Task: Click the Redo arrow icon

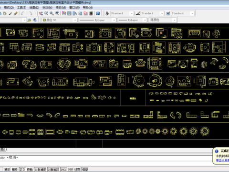Action: click(x=31, y=13)
